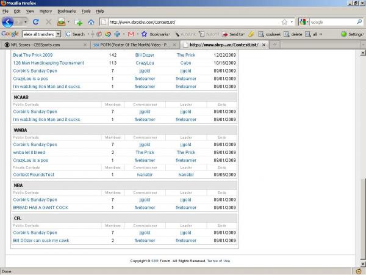Click the bookmark star in the address bar

coord(284,22)
